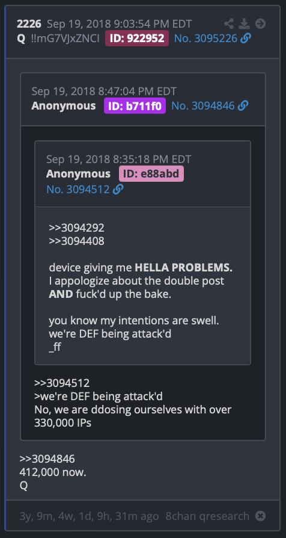This screenshot has width=286, height=538.
Task: Select the ID: 922952 badge
Action: [136, 38]
